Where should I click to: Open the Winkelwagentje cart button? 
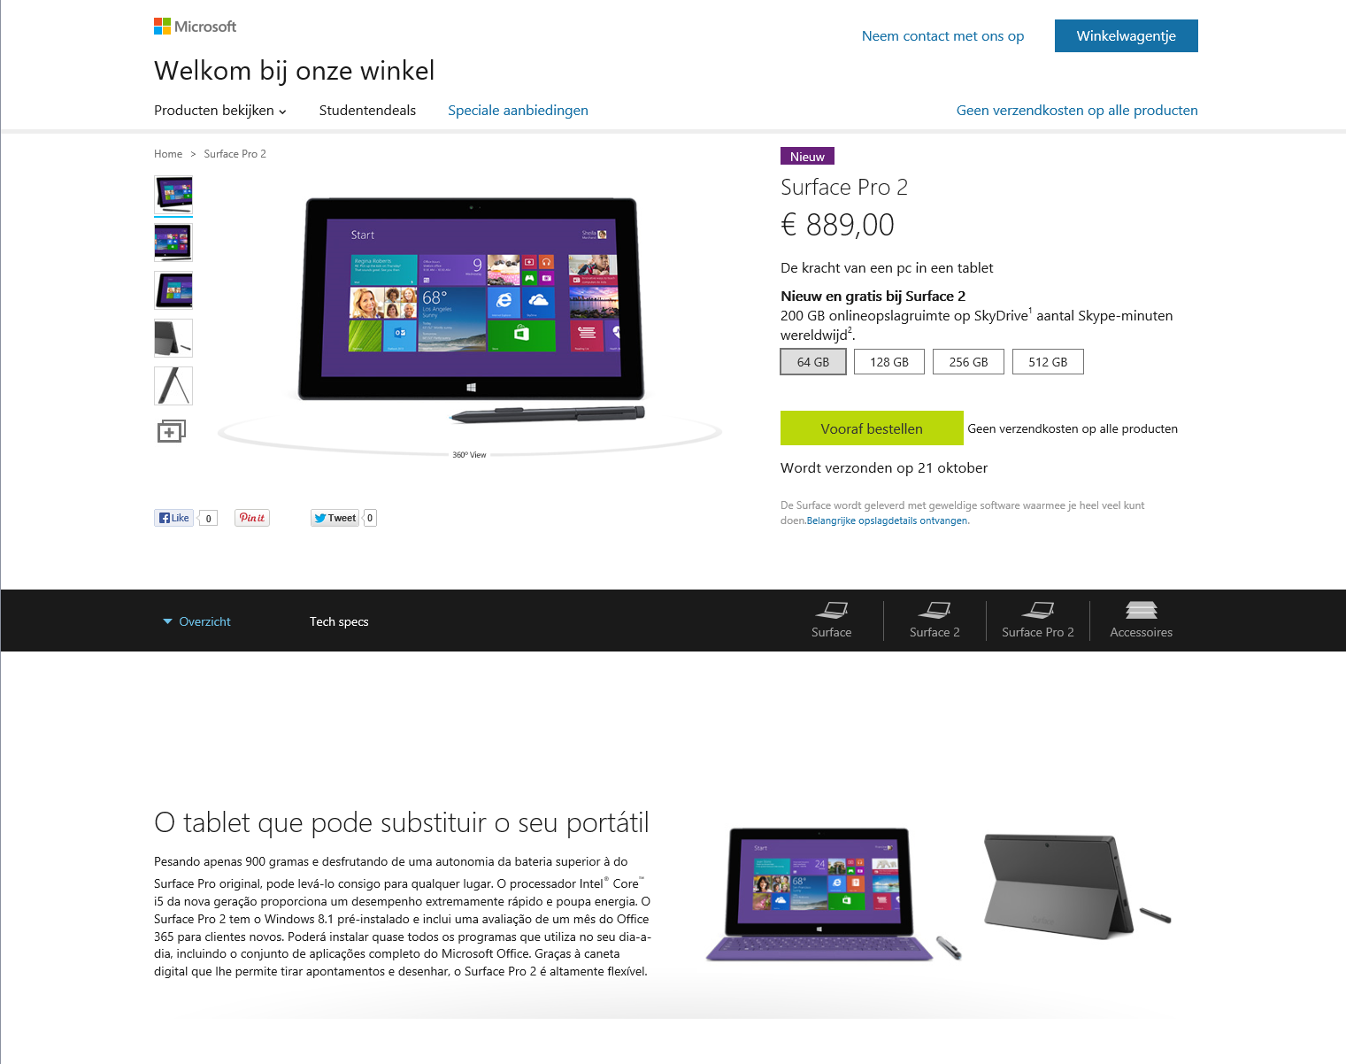click(x=1127, y=36)
